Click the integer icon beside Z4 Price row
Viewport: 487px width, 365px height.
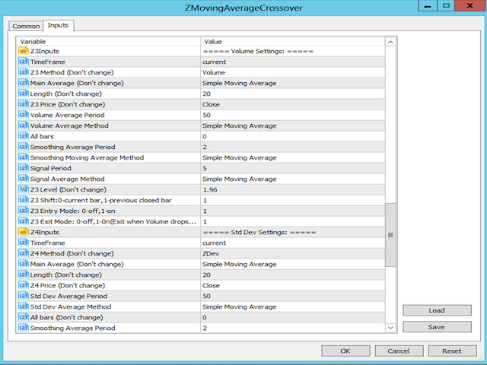tap(24, 285)
